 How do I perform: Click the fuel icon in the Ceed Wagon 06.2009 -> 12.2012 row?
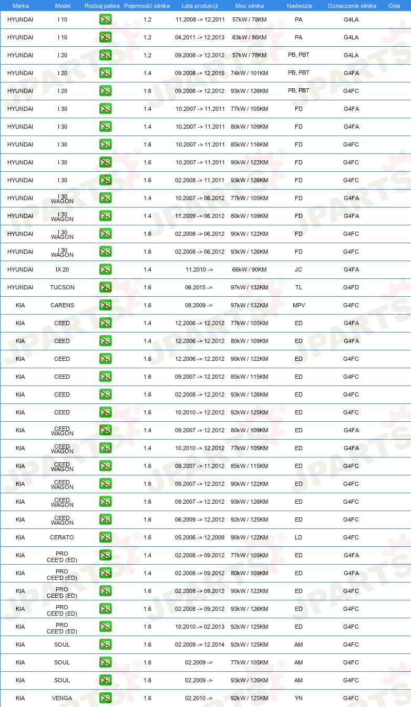(x=105, y=519)
